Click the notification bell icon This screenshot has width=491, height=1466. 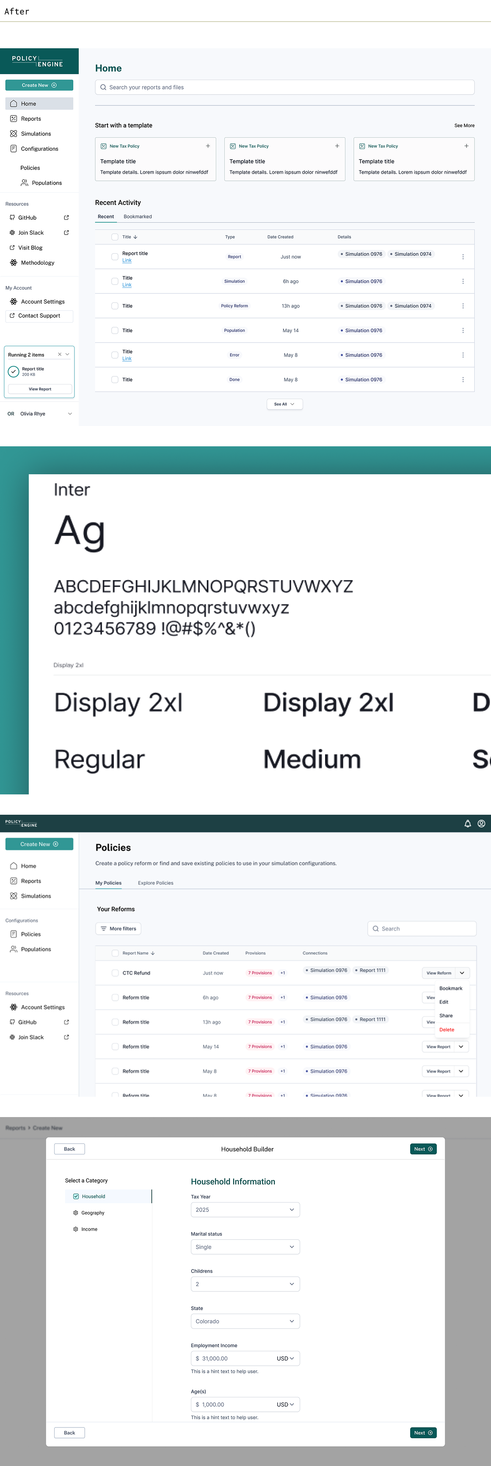click(468, 824)
